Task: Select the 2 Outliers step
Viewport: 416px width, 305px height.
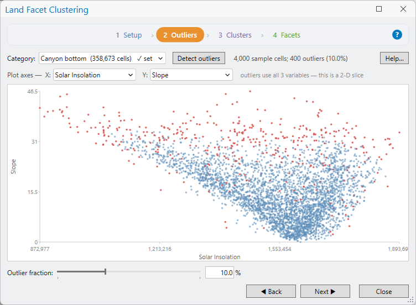Action: (x=180, y=35)
